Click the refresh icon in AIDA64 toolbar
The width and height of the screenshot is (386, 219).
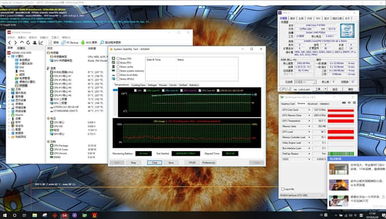click(28, 43)
